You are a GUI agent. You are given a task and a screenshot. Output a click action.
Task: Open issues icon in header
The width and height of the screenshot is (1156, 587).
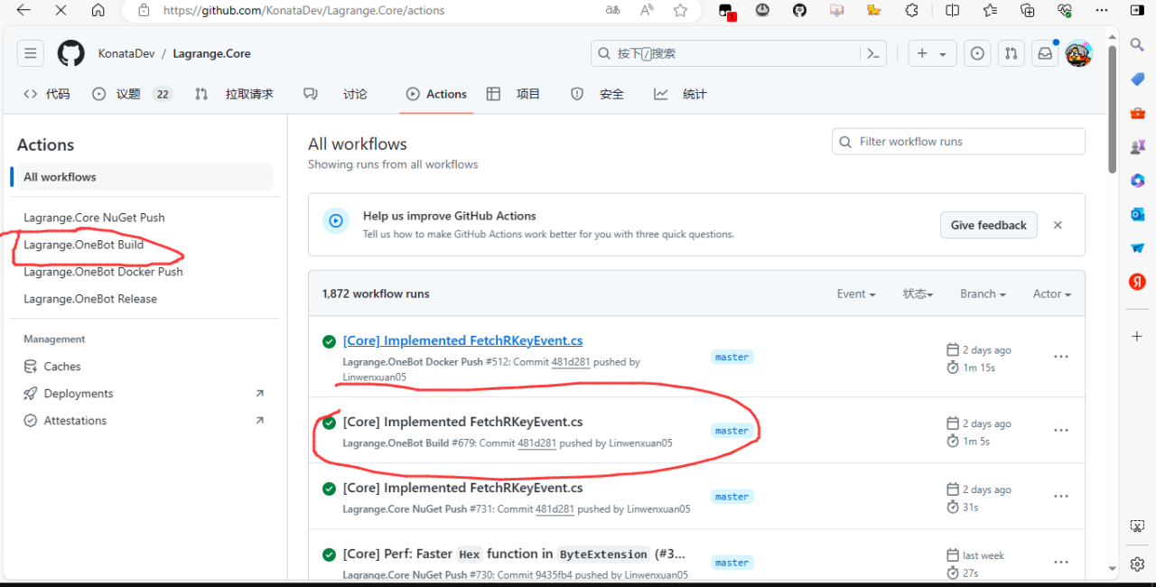[977, 53]
